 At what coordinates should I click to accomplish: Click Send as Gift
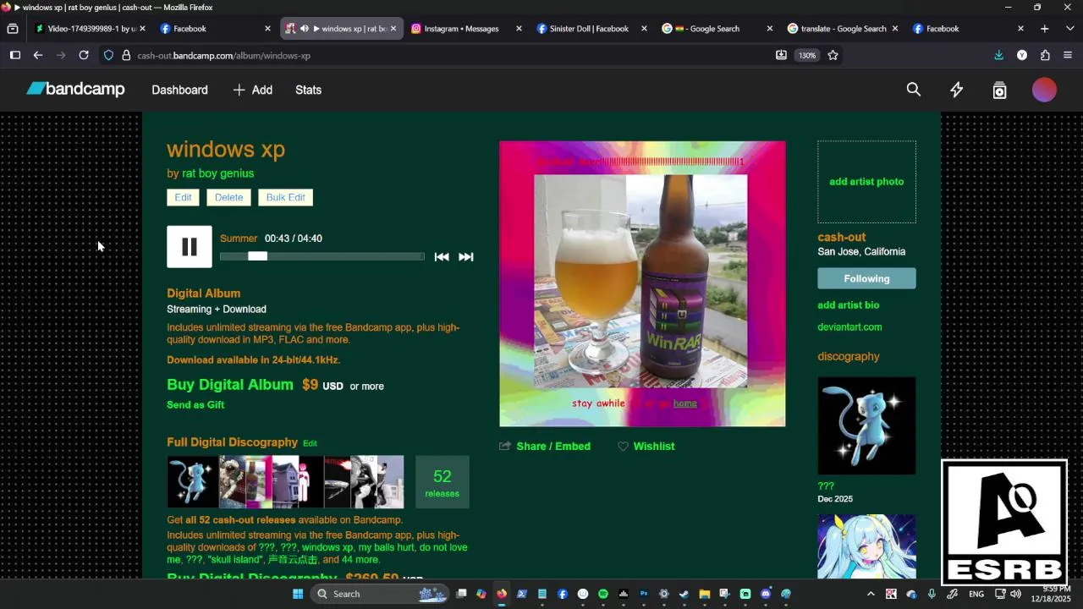[x=195, y=405]
